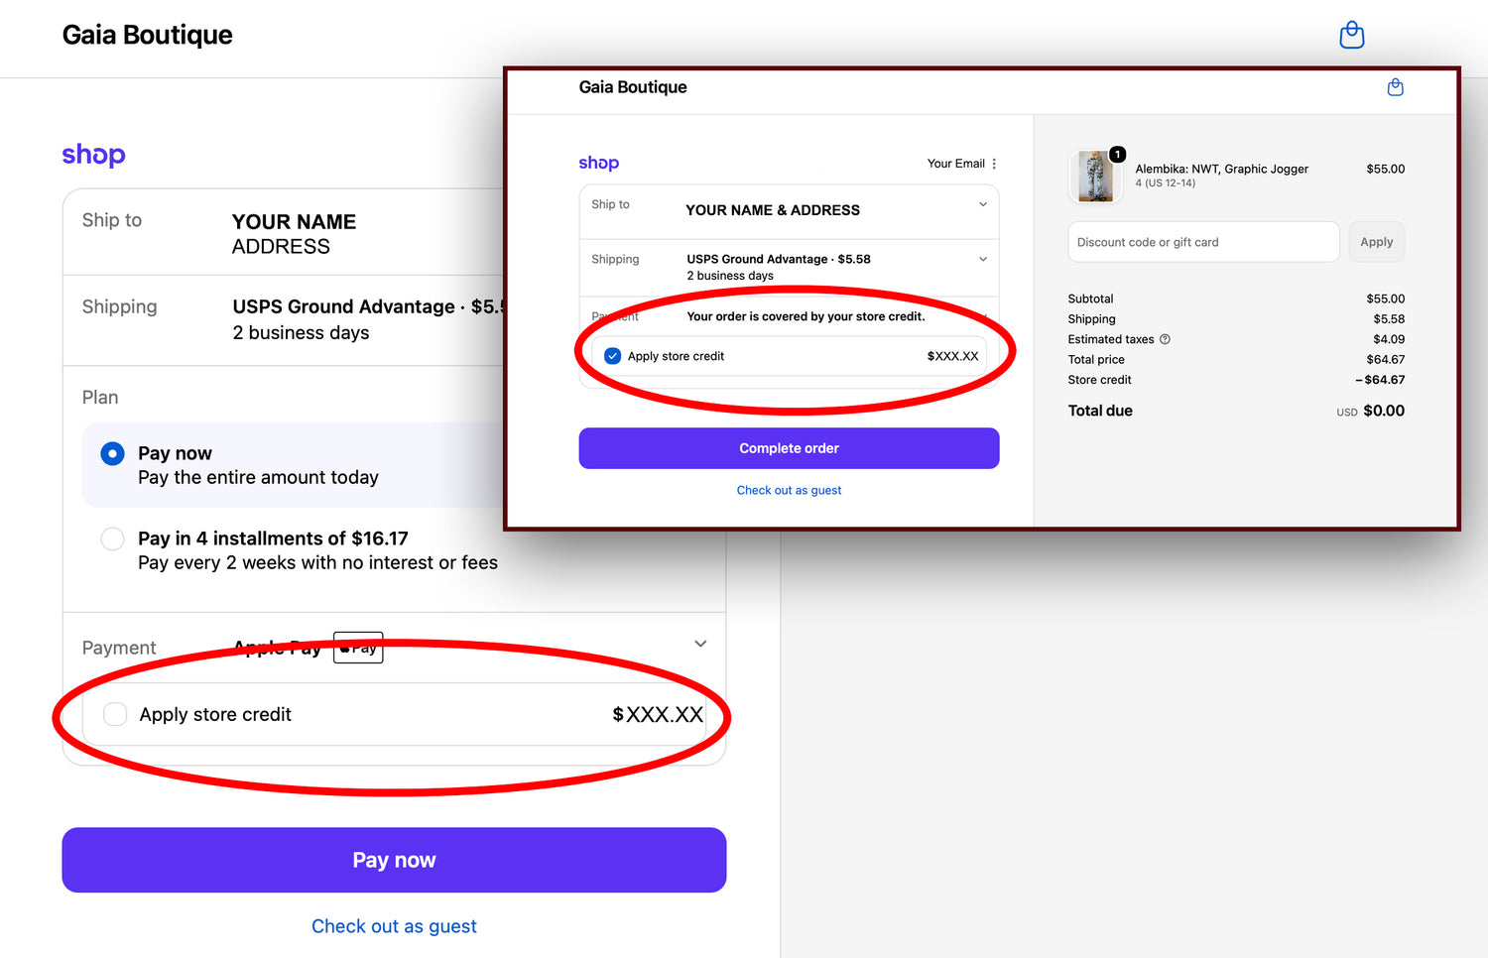The image size is (1488, 958).
Task: Click the purple Pay now button
Action: coord(394,860)
